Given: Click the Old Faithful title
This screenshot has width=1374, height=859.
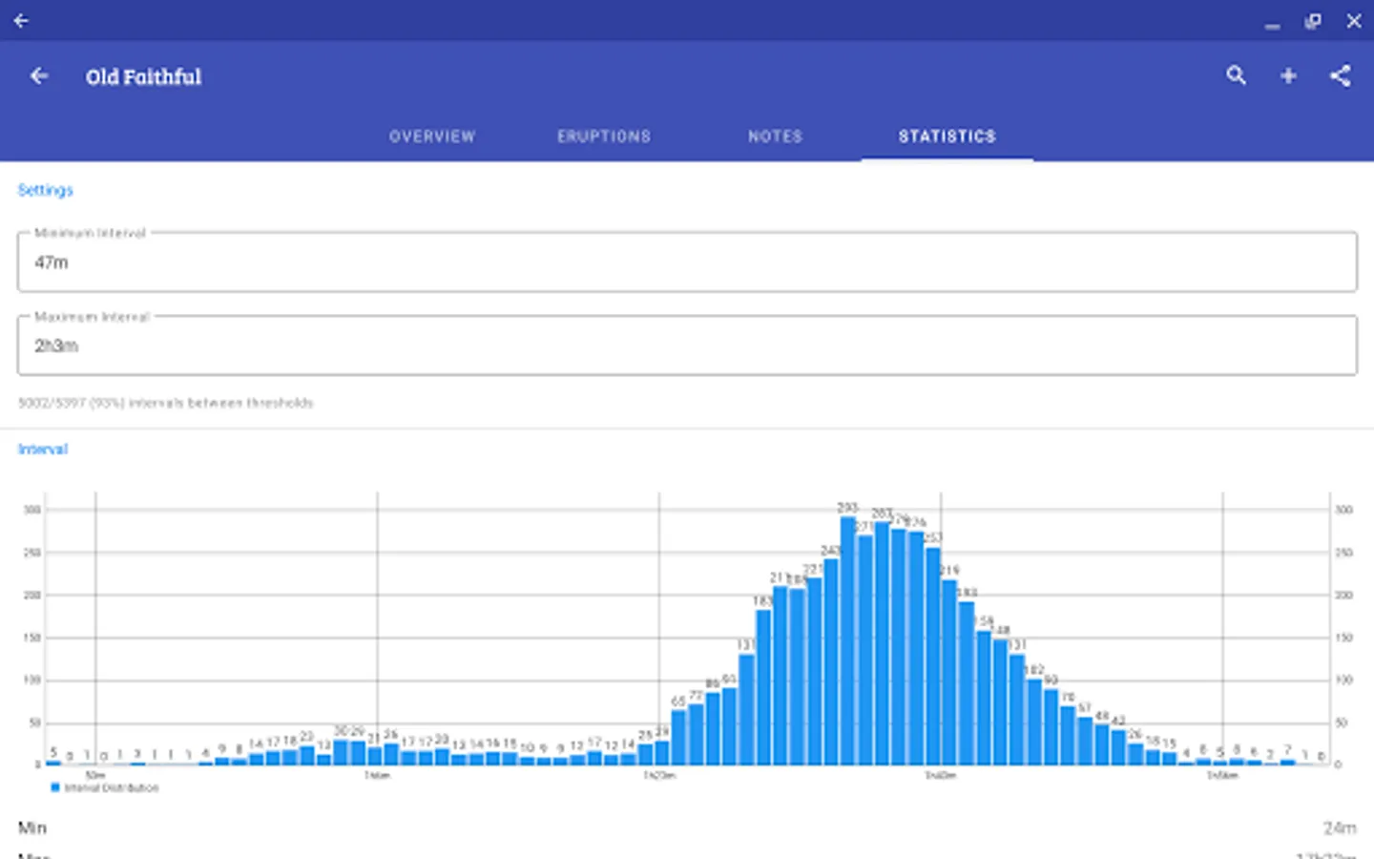Looking at the screenshot, I should (144, 76).
